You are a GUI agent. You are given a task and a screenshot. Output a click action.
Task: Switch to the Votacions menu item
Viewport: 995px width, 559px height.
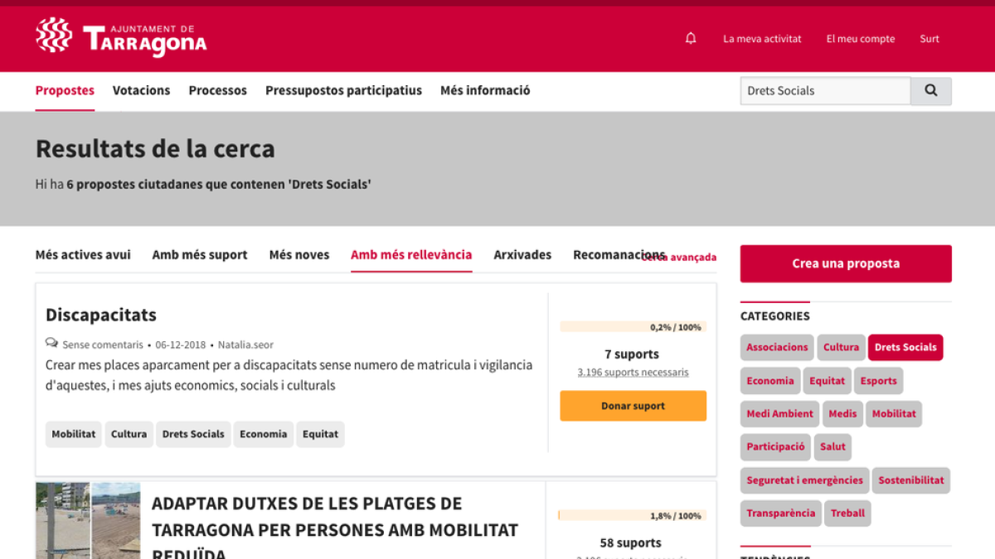click(141, 90)
